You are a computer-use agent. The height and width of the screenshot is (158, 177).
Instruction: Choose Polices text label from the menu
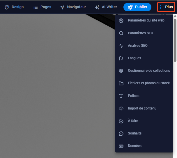click(x=134, y=96)
